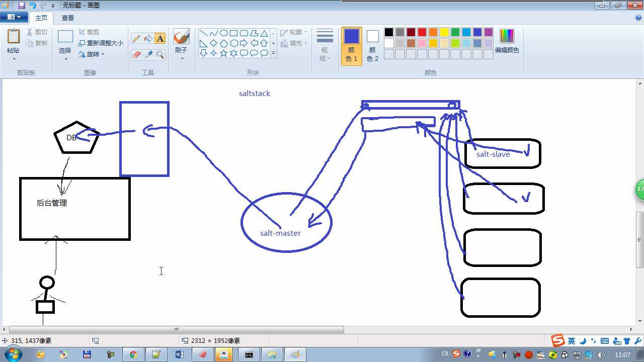Switch to the Home (主页) tab

click(x=41, y=18)
